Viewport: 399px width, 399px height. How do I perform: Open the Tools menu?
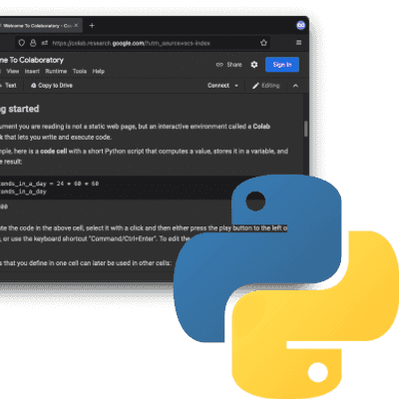80,71
